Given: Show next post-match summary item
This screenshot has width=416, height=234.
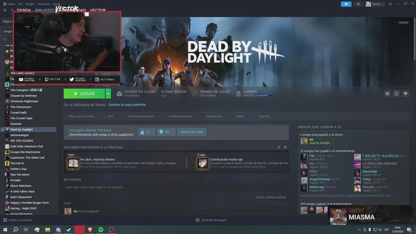Looking at the screenshot, I should pos(279,147).
